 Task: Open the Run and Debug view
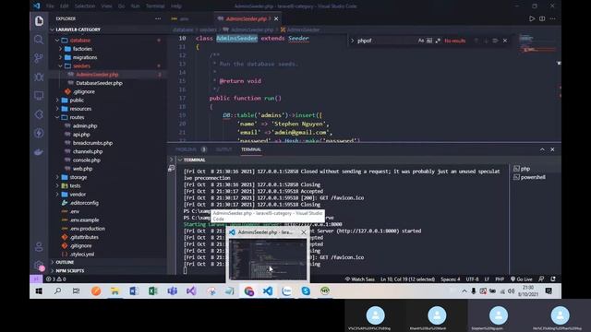(x=39, y=77)
